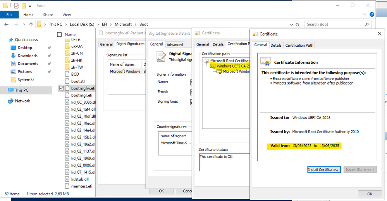387x201 pixels.
Task: Click the search magnifier icon
Action: pos(367,24)
